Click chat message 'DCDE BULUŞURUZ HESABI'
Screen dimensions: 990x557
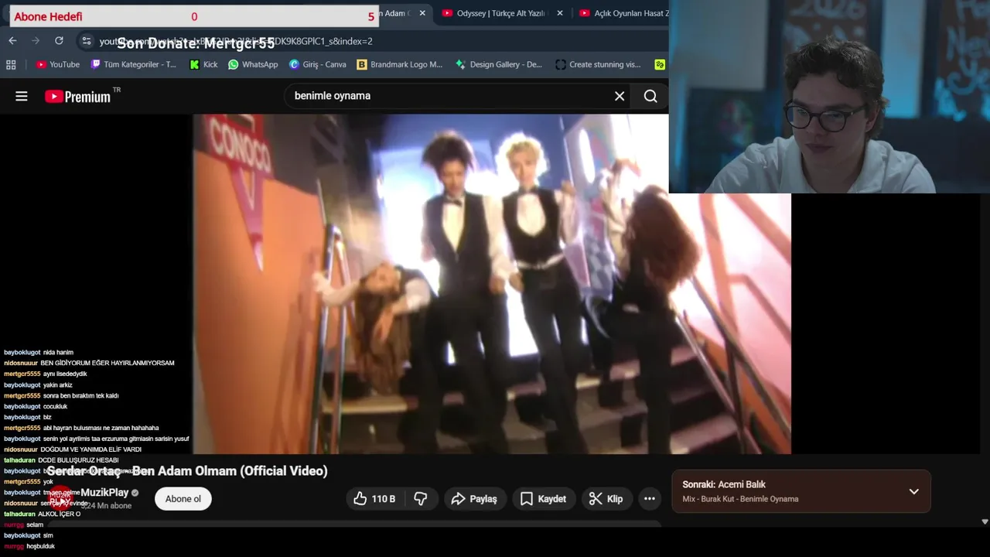tap(78, 460)
